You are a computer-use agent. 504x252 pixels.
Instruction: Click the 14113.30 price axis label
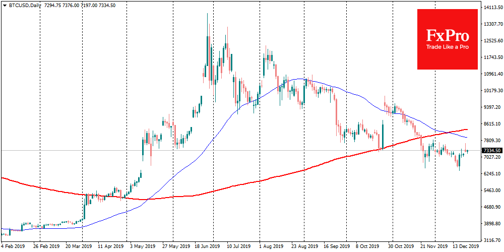point(492,8)
